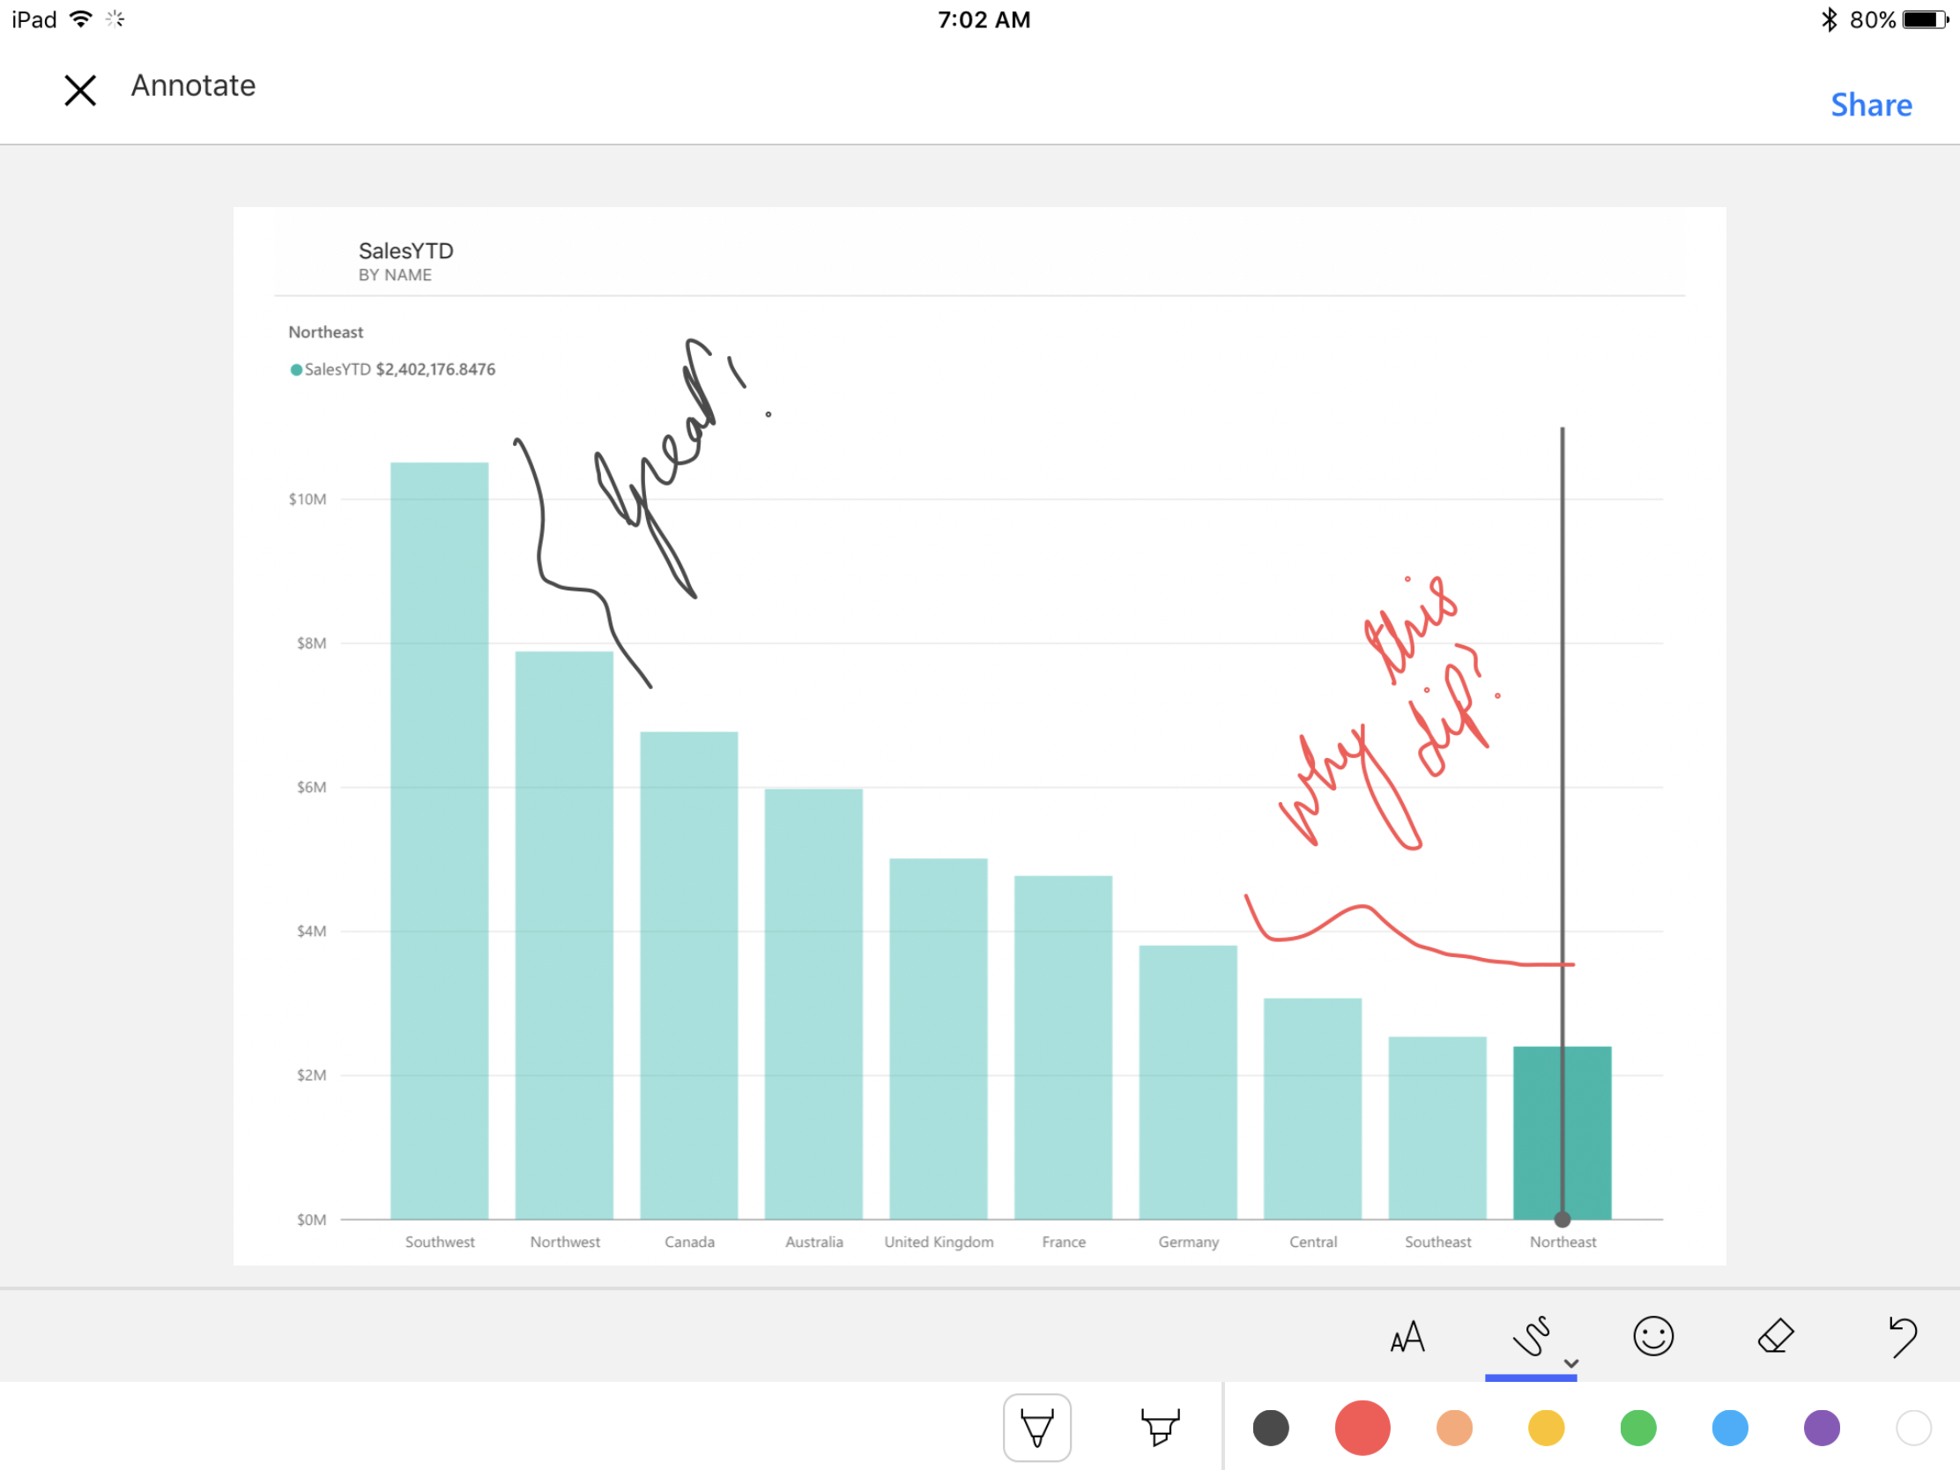Tap the undo arrow icon

tap(1902, 1336)
